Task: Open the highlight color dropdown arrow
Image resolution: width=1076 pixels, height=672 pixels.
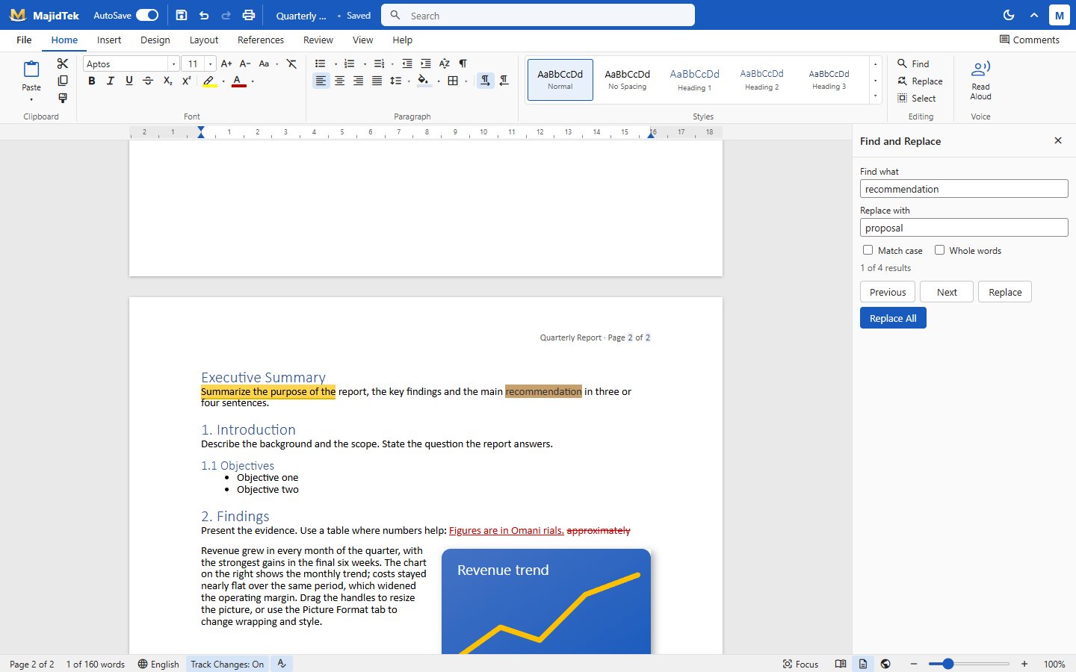Action: 223,81
